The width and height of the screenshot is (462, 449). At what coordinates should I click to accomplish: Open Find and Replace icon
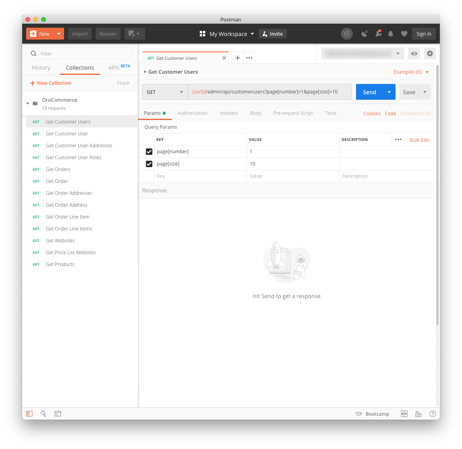click(44, 414)
